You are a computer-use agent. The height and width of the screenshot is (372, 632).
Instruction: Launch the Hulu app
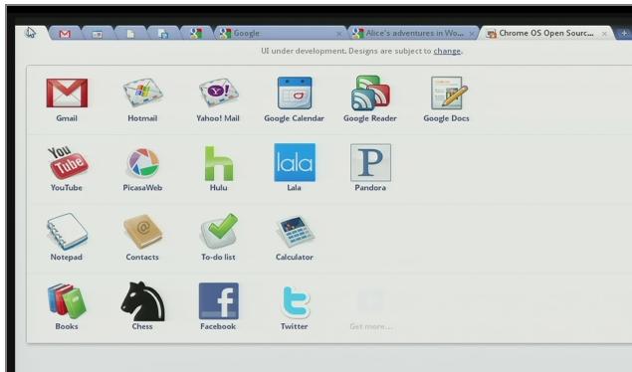pyautogui.click(x=218, y=163)
